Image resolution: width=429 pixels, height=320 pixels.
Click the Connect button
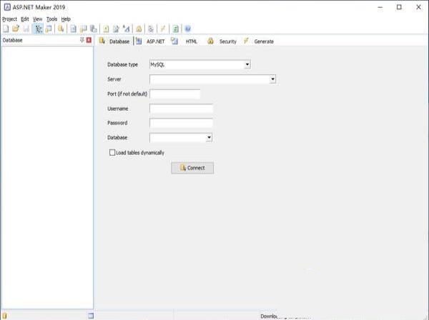(192, 168)
